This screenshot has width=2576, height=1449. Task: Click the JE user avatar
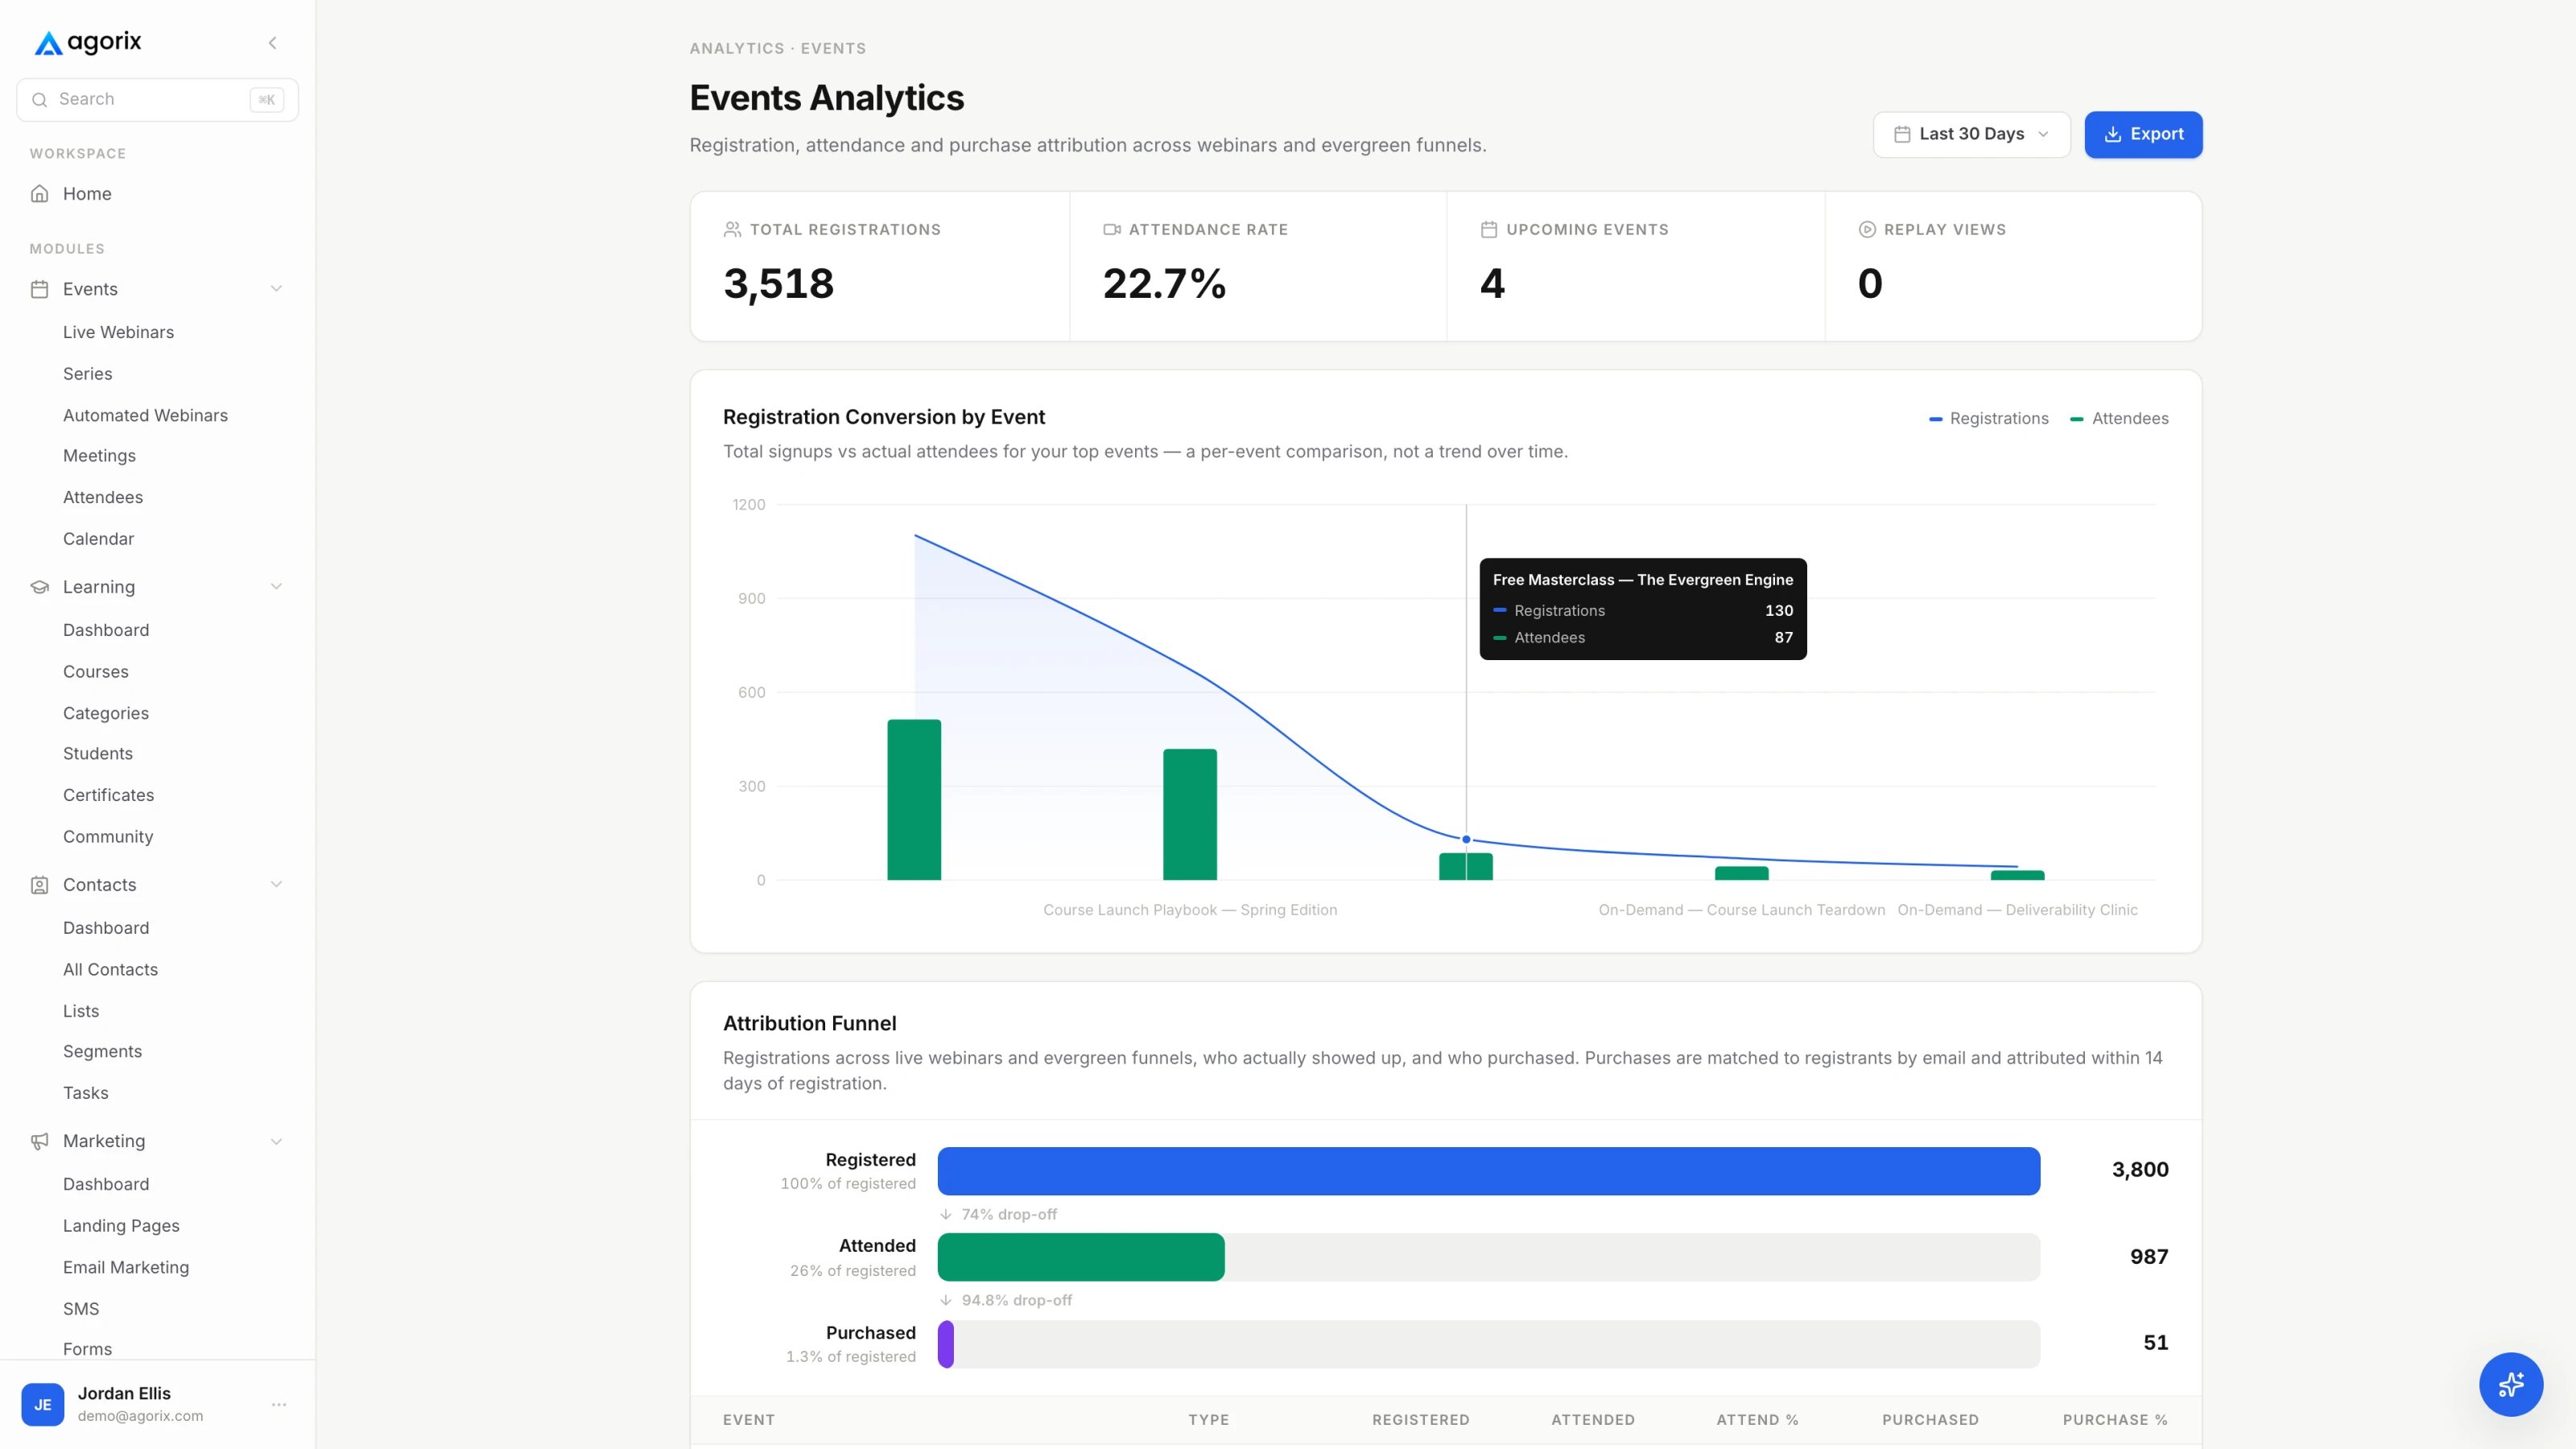43,1404
